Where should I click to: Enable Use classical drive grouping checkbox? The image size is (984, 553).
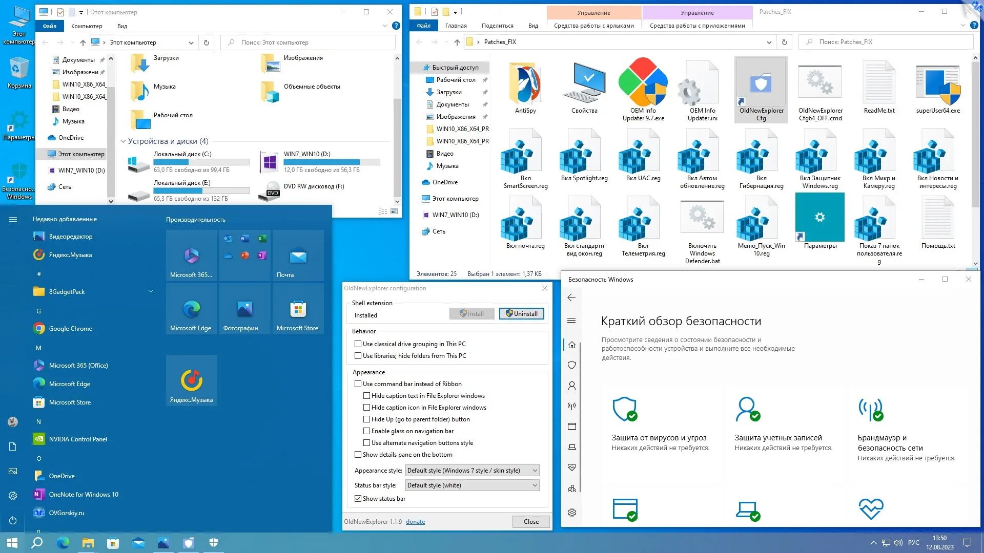(358, 344)
